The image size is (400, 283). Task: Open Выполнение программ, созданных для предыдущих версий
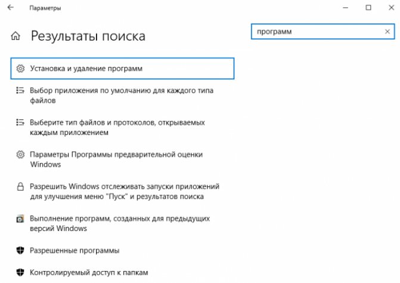pyautogui.click(x=120, y=223)
